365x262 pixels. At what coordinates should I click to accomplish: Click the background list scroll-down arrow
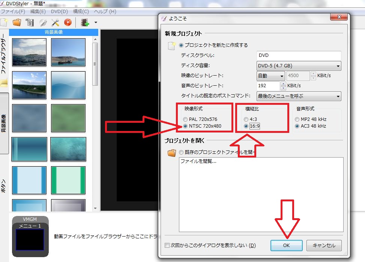[x=95, y=208]
